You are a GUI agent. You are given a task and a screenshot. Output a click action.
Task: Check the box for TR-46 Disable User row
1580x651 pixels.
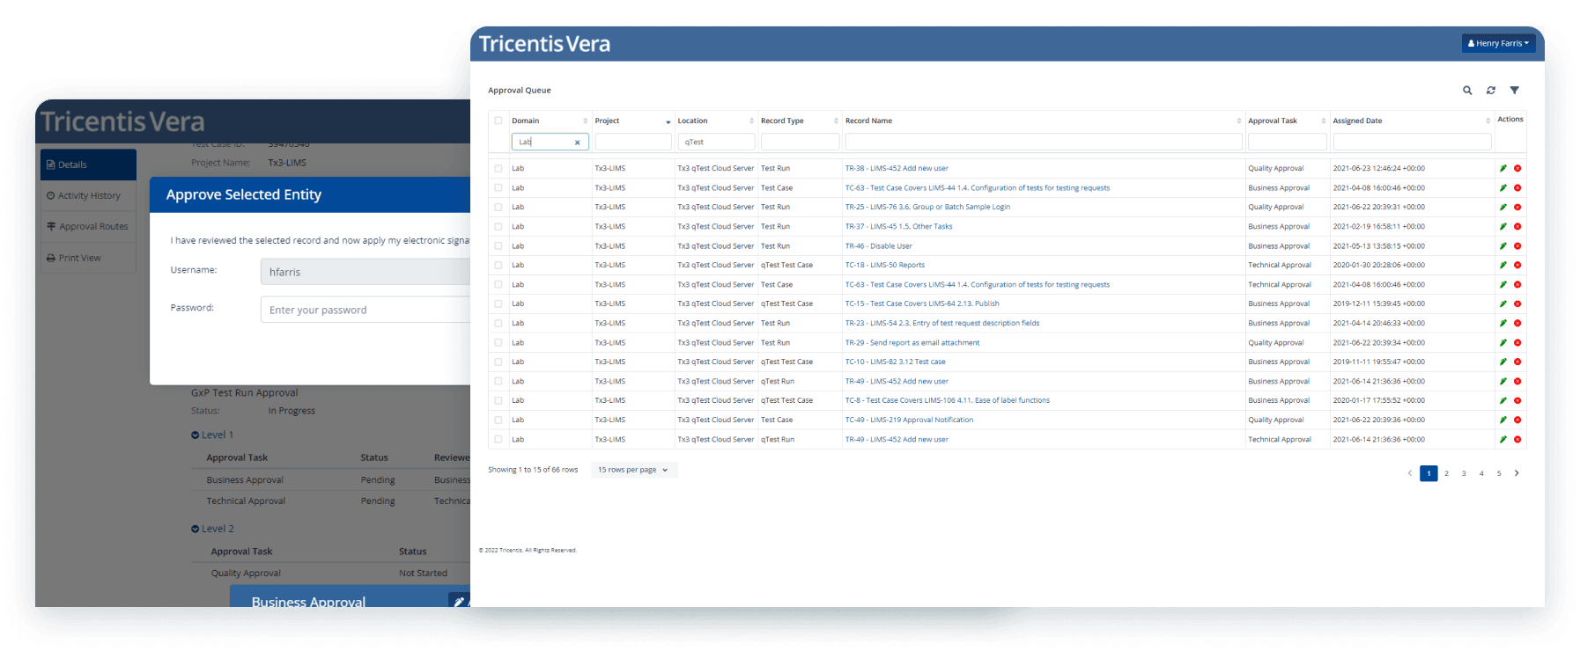498,245
